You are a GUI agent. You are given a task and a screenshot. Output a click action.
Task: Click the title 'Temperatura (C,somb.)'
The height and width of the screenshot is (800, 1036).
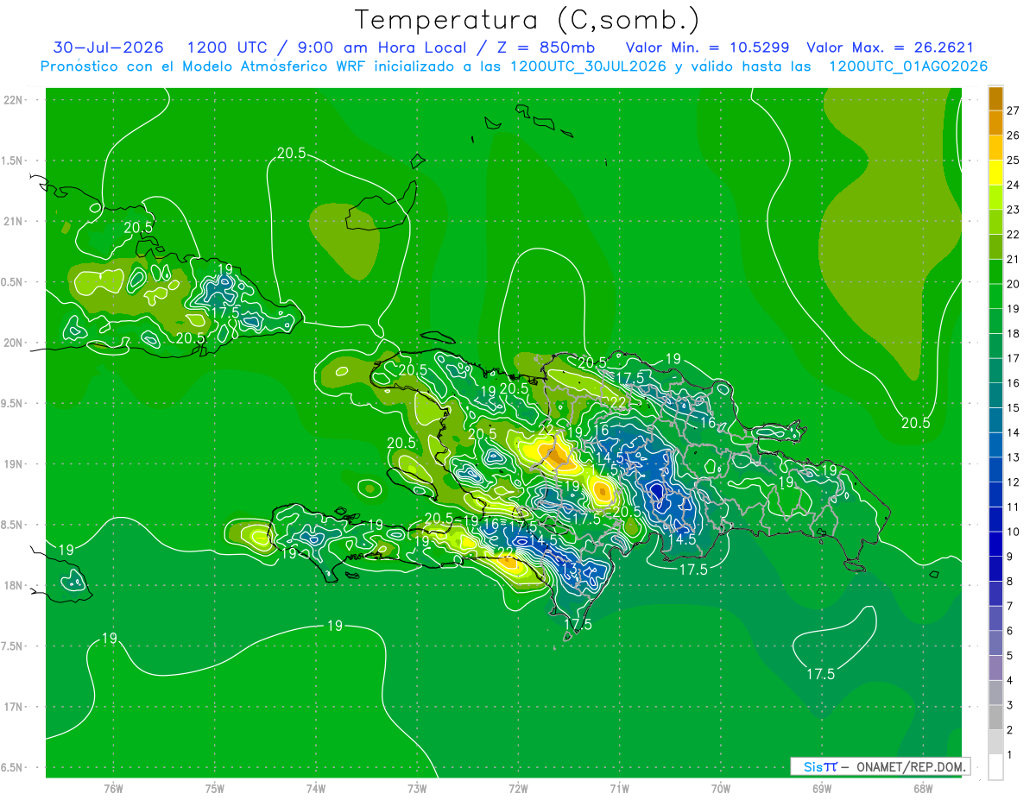[527, 20]
